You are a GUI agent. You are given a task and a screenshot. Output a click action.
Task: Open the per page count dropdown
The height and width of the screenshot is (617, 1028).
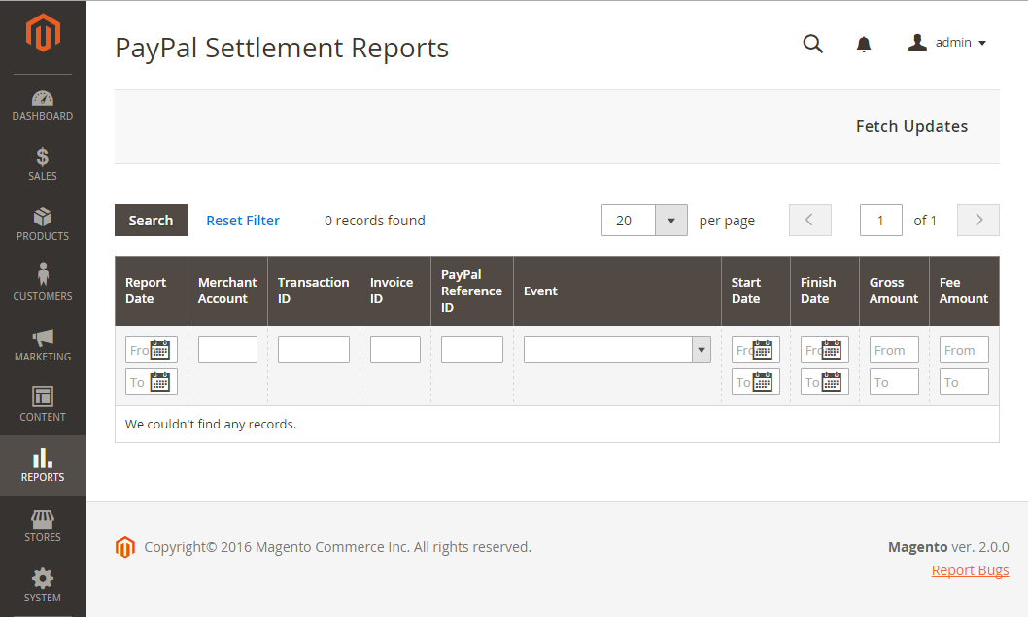pyautogui.click(x=670, y=221)
